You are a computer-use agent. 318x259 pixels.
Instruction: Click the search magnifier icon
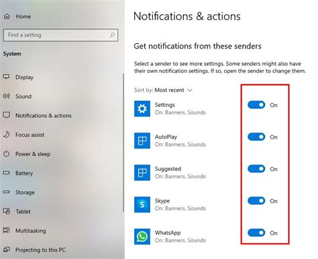(112, 35)
